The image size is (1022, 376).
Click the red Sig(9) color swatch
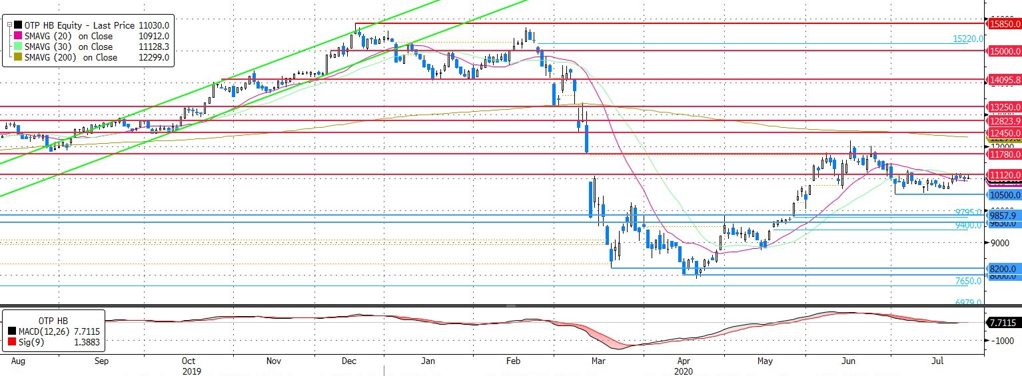pos(13,340)
